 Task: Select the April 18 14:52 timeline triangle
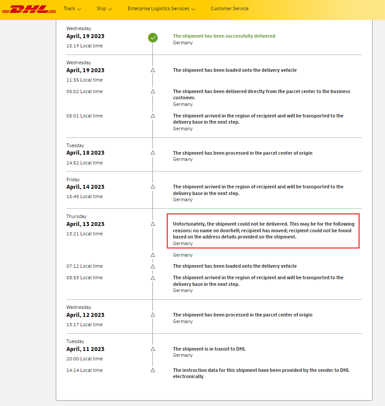pos(153,152)
